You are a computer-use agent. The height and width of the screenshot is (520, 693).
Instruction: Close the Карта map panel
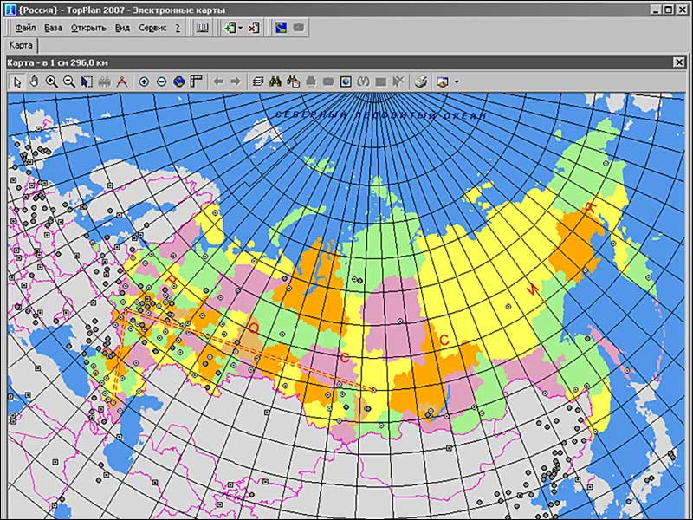point(681,62)
